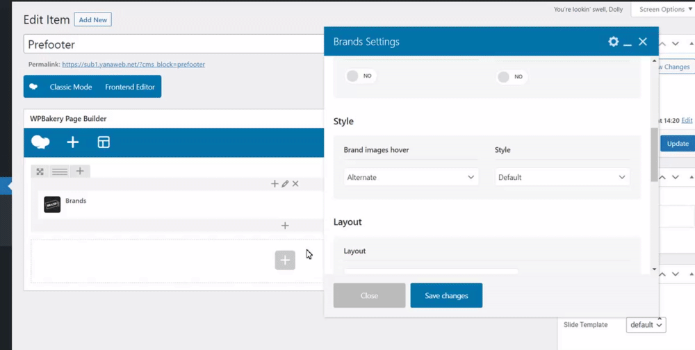
Task: Click the Brands Settings vertical scrollbar thumb
Action: coord(654,155)
